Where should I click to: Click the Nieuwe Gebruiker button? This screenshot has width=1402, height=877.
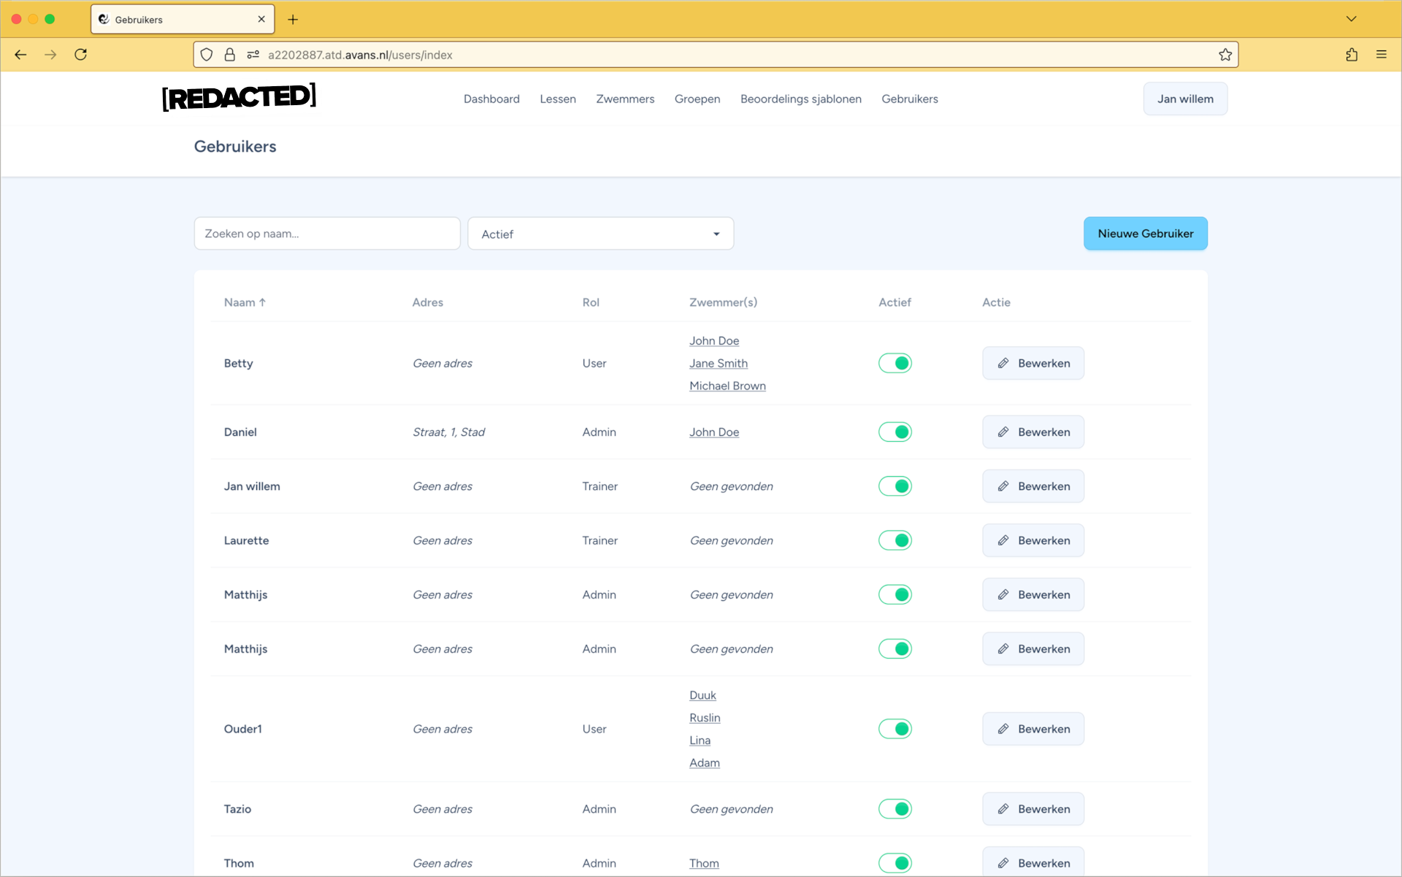coord(1145,234)
